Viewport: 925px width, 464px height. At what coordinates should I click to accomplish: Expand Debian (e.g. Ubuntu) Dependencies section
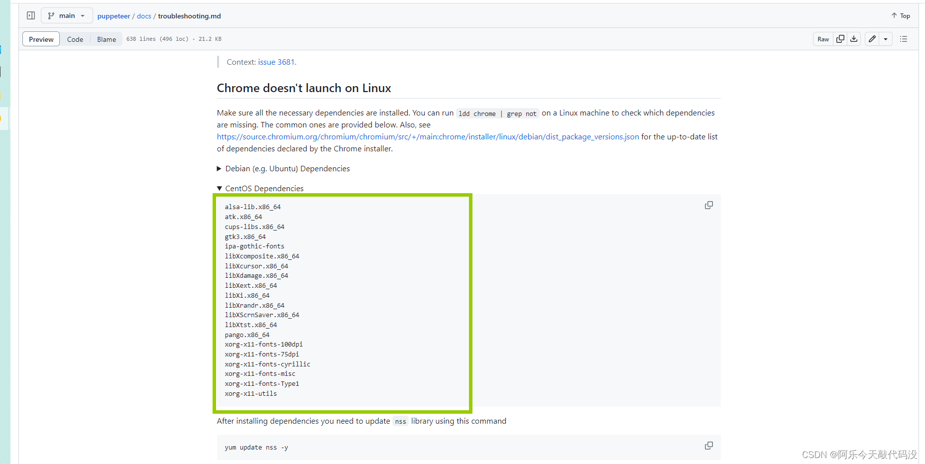[283, 169]
